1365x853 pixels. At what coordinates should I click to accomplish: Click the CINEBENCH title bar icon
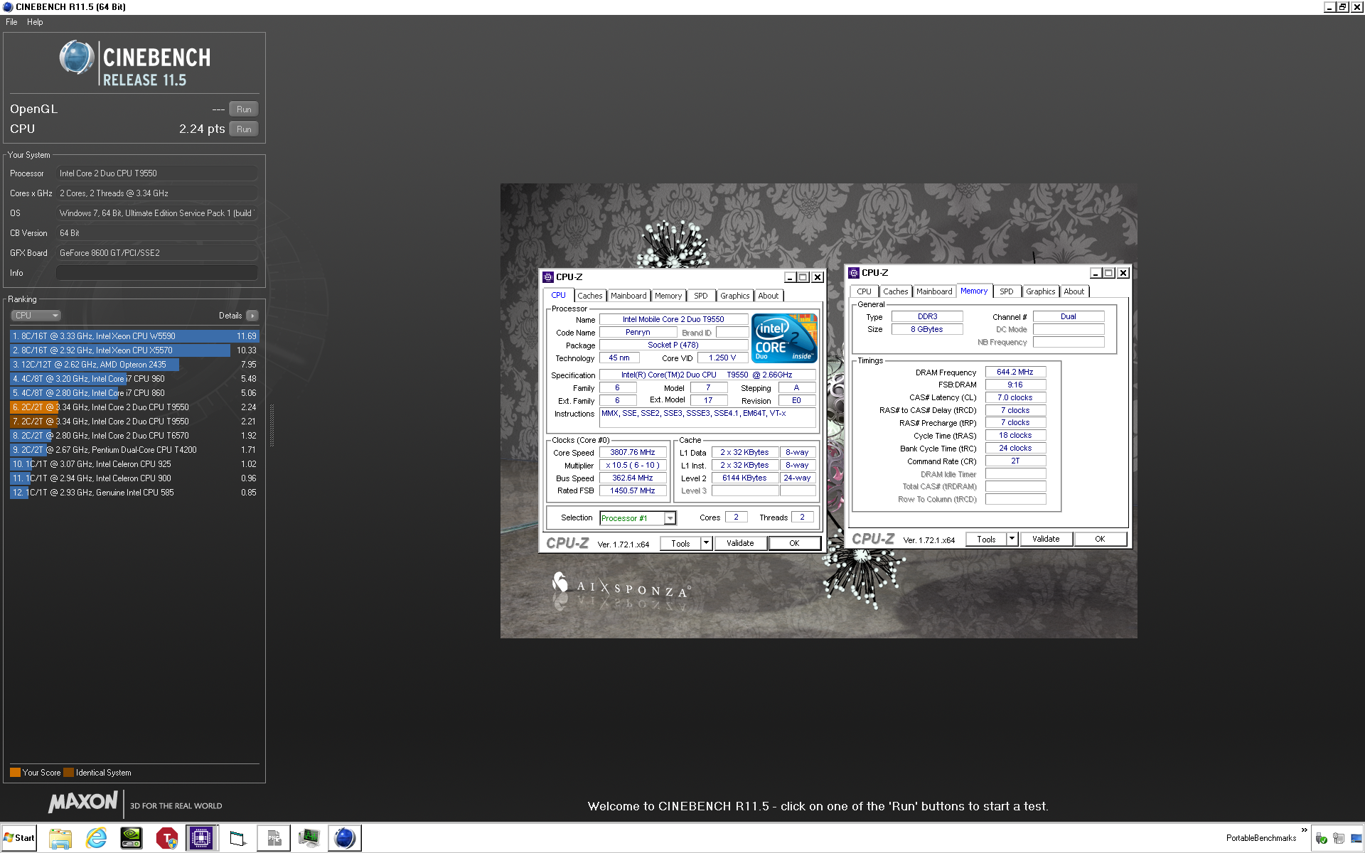(x=7, y=6)
